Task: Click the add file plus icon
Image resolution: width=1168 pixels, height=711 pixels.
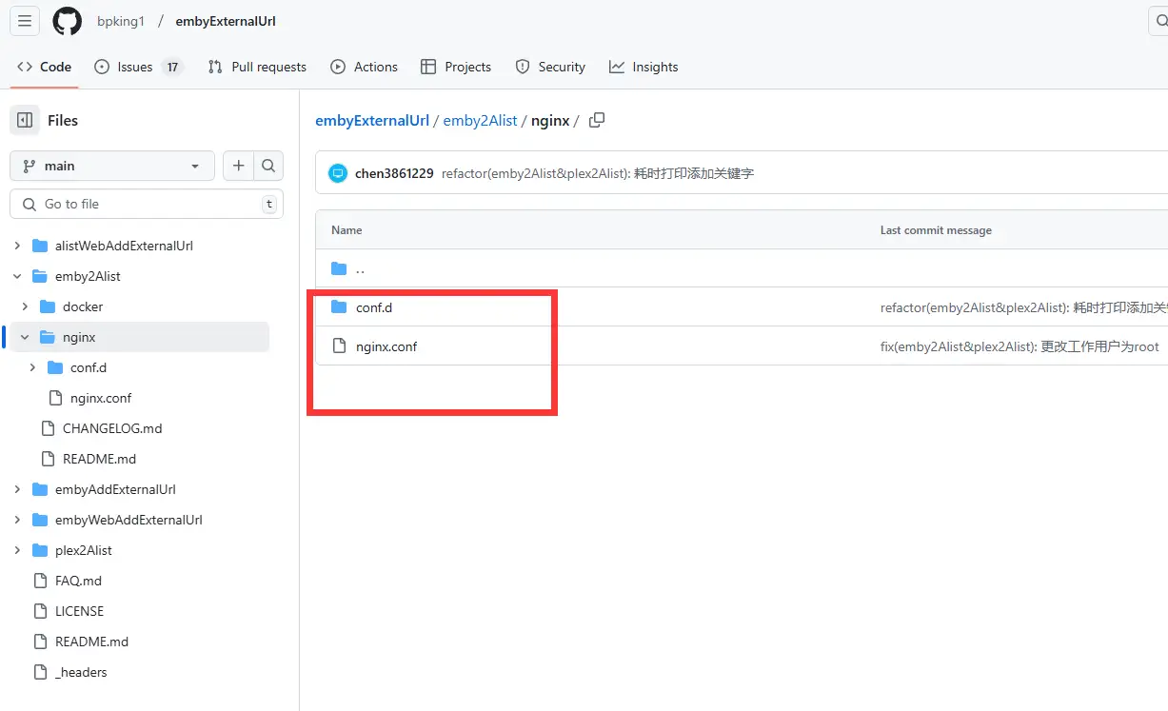Action: [238, 165]
